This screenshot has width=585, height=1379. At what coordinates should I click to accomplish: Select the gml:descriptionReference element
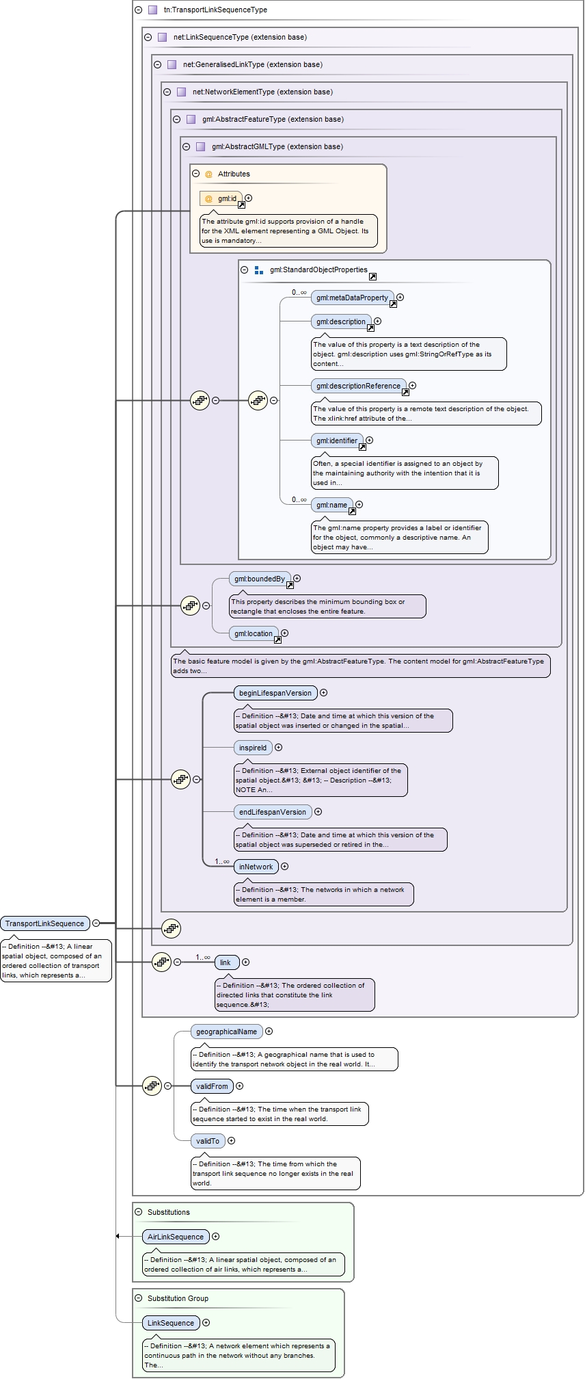click(359, 386)
